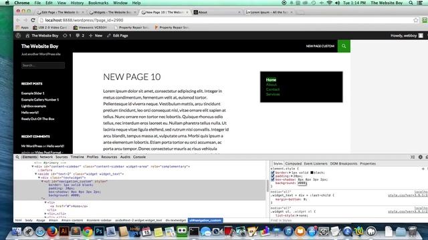Click the WordPress logo in admin bar
The width and height of the screenshot is (428, 240).
[18, 35]
